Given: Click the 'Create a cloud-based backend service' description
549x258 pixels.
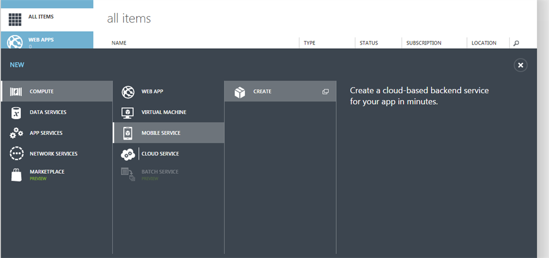Looking at the screenshot, I should point(419,96).
